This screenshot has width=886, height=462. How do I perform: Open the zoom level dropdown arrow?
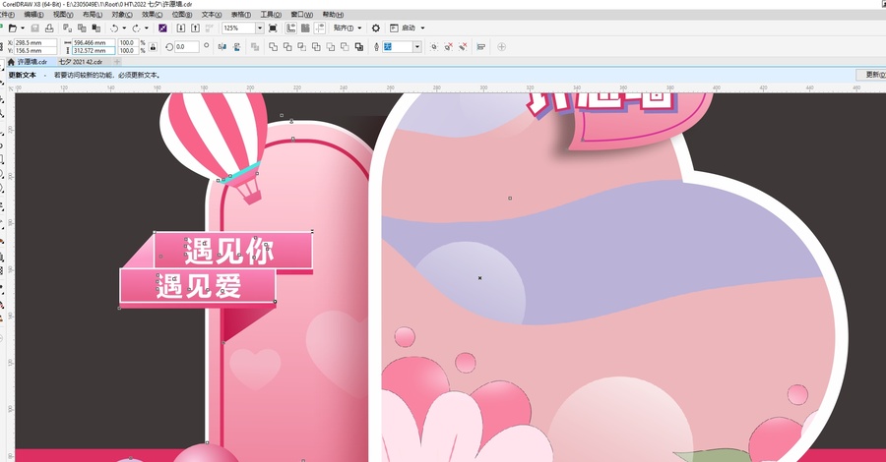[260, 29]
